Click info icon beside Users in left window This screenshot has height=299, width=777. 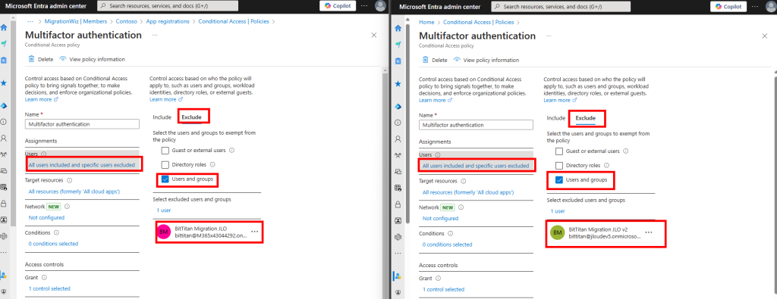[43, 154]
